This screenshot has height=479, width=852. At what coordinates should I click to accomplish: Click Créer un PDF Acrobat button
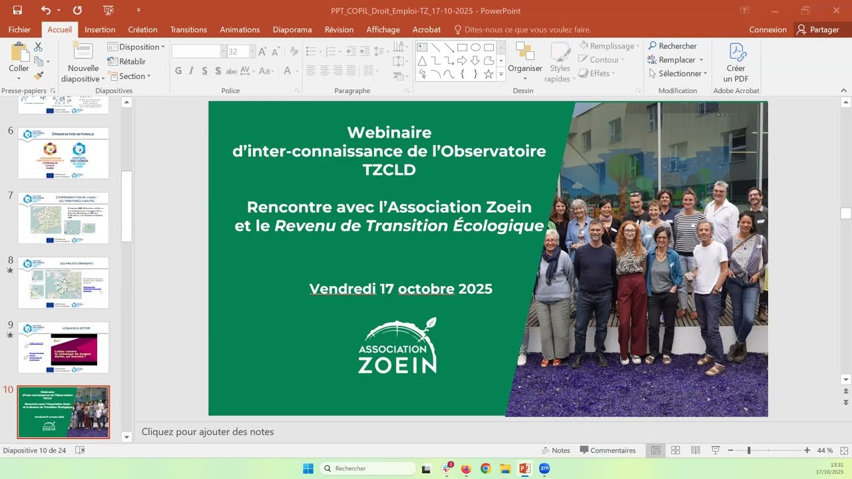[x=736, y=63]
